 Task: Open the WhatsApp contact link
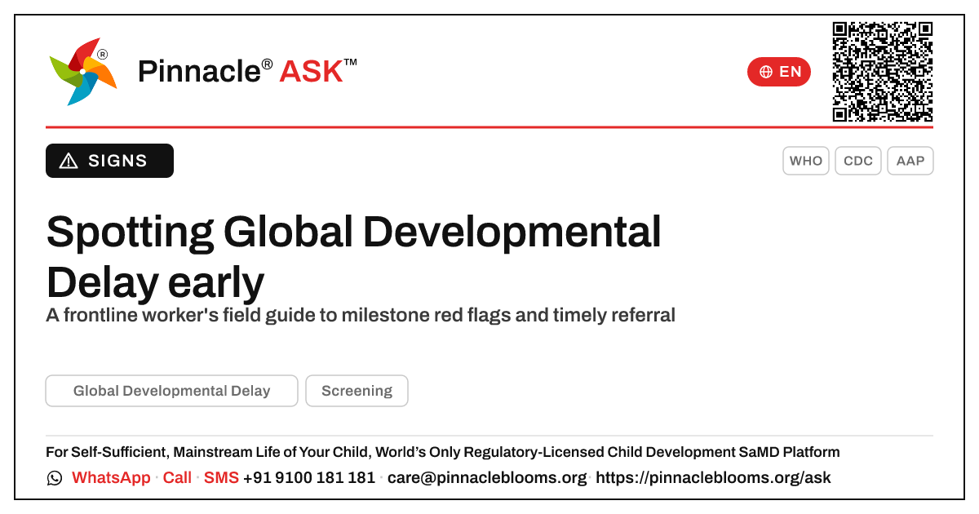(111, 478)
